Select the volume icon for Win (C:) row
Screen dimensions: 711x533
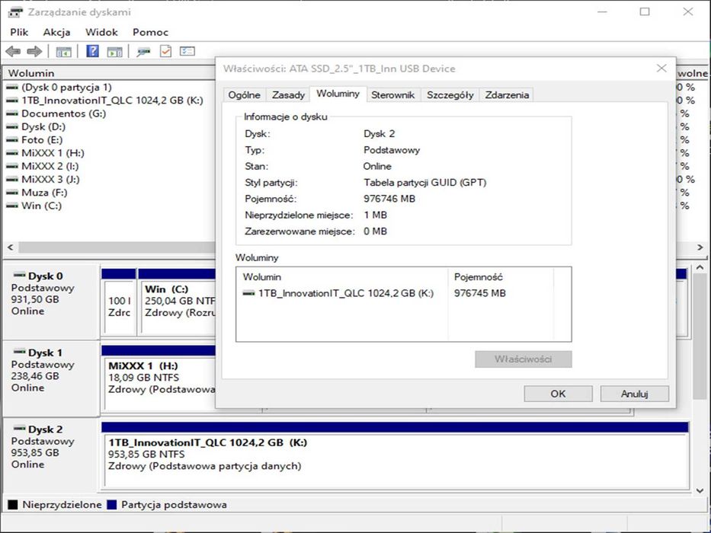click(x=11, y=206)
